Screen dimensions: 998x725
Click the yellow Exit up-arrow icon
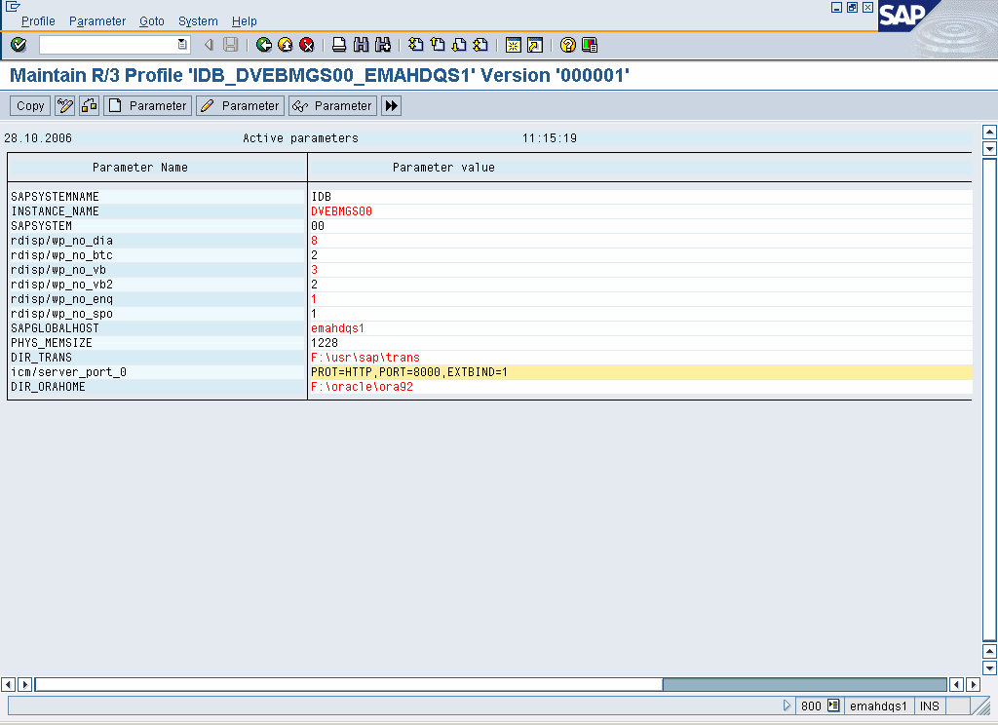point(285,45)
